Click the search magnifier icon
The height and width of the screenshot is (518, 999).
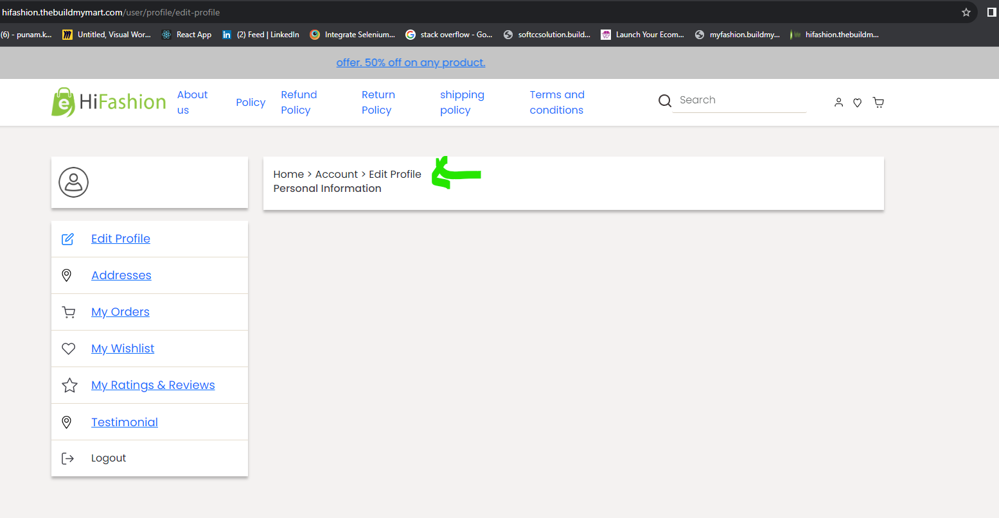coord(665,101)
